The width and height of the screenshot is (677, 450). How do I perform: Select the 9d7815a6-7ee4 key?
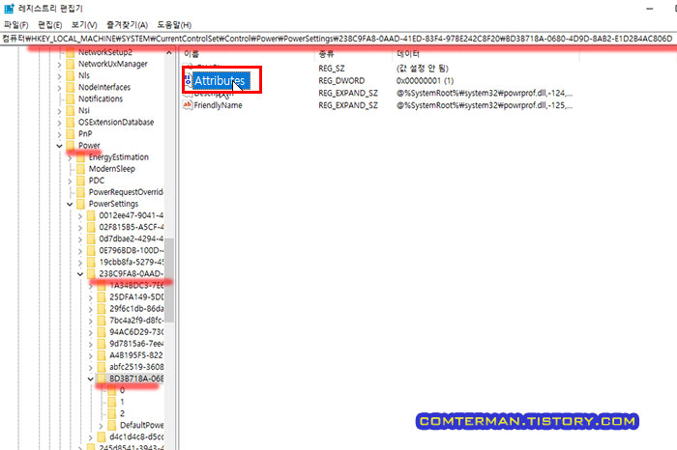[136, 343]
